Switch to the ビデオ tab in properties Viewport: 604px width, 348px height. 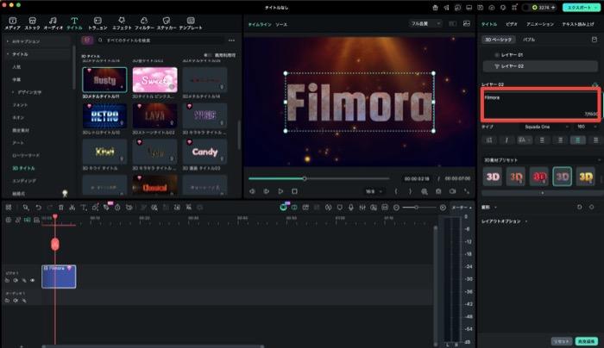click(x=512, y=24)
